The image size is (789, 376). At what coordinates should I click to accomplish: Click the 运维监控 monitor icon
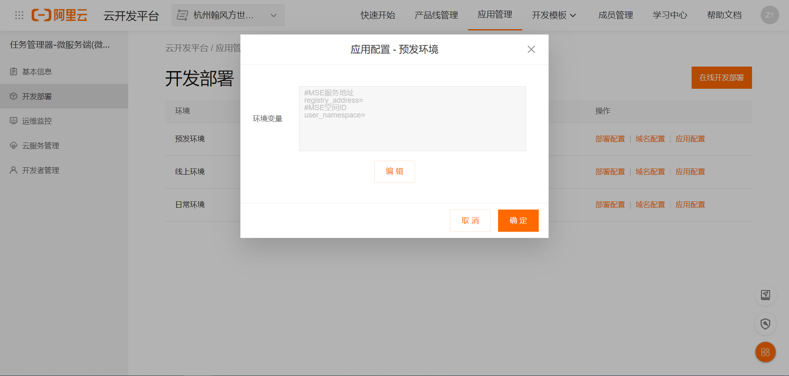click(x=14, y=121)
